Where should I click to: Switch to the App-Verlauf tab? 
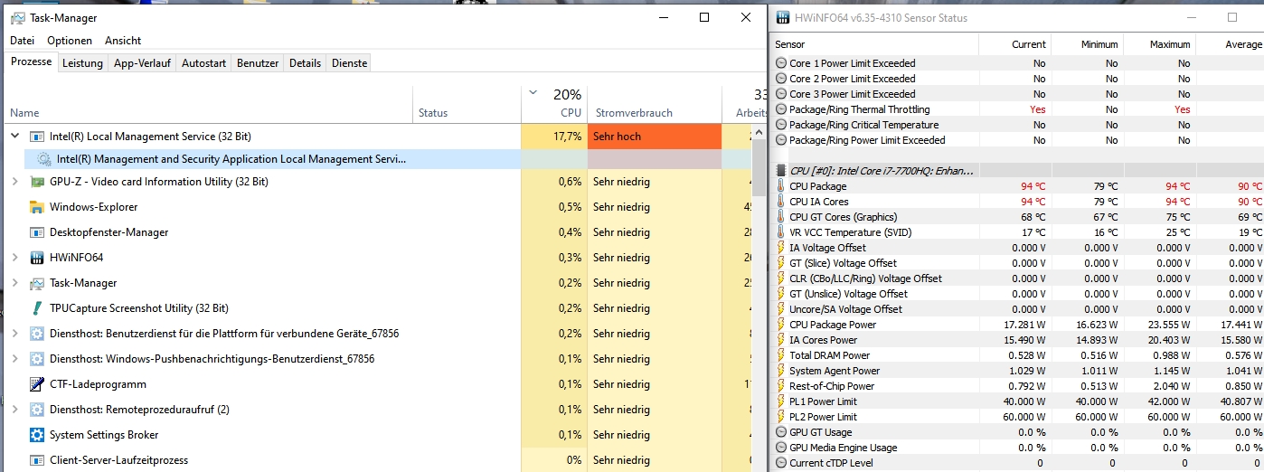(x=142, y=63)
